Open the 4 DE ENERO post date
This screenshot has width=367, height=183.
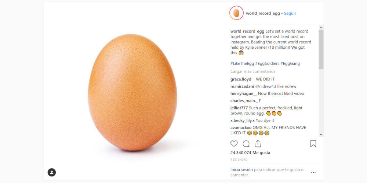pyautogui.click(x=239, y=160)
